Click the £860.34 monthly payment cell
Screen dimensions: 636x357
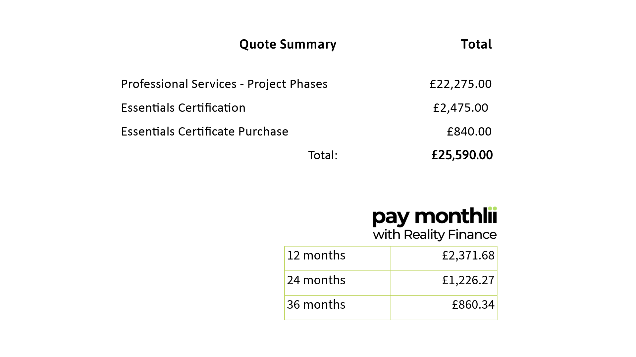444,307
